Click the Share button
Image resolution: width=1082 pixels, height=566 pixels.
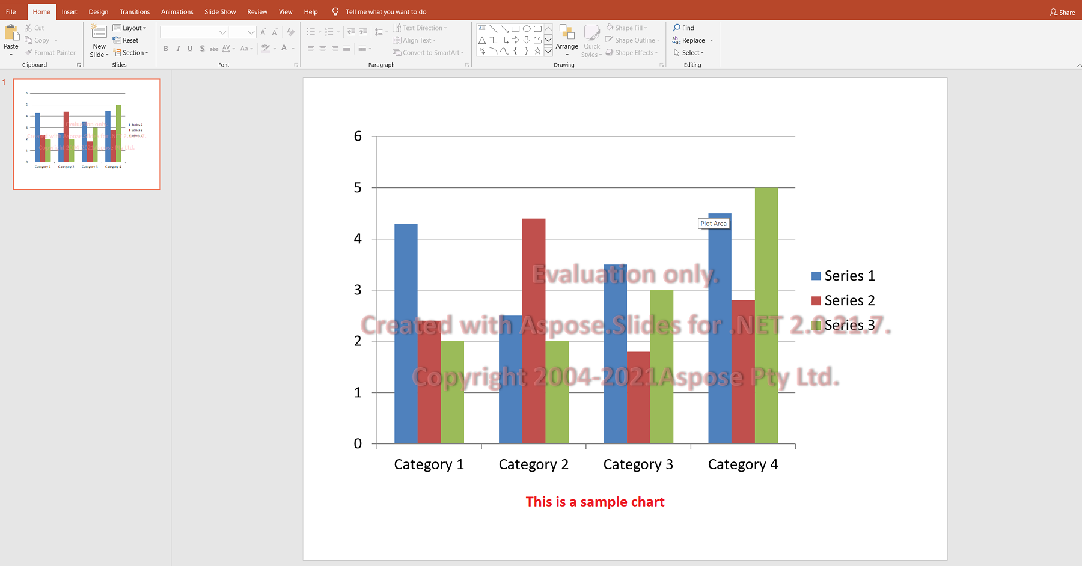tap(1062, 12)
